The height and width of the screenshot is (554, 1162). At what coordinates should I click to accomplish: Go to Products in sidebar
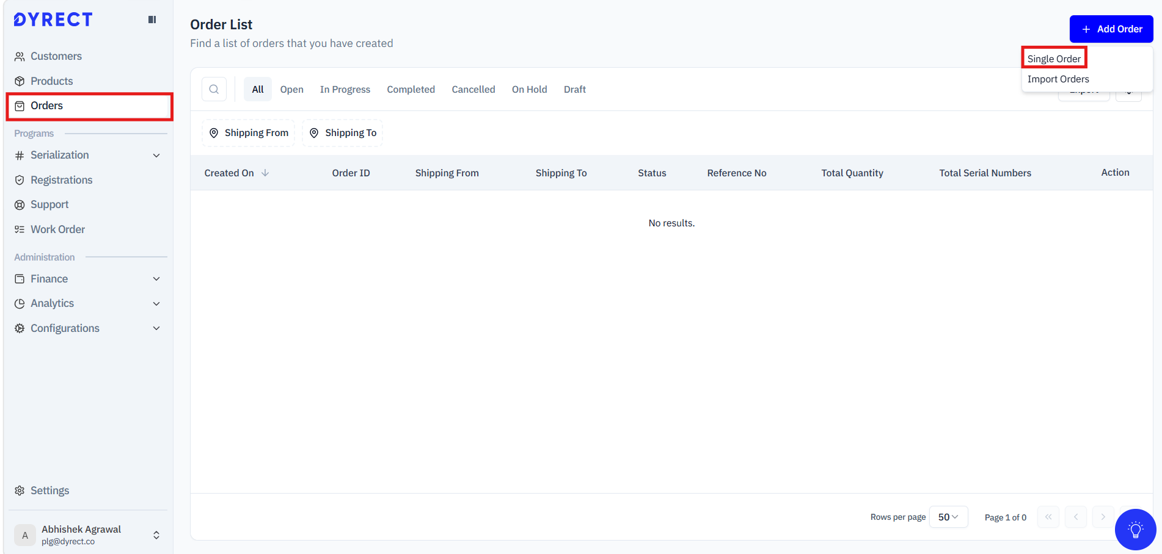coord(51,81)
